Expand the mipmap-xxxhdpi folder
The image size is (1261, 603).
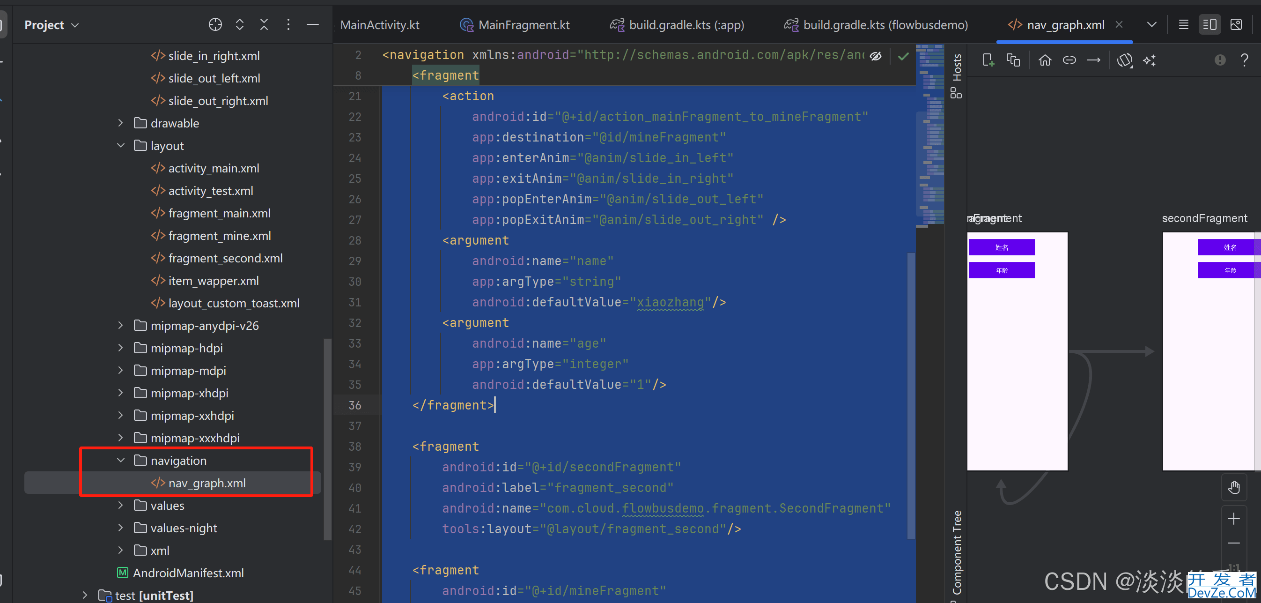coord(120,438)
